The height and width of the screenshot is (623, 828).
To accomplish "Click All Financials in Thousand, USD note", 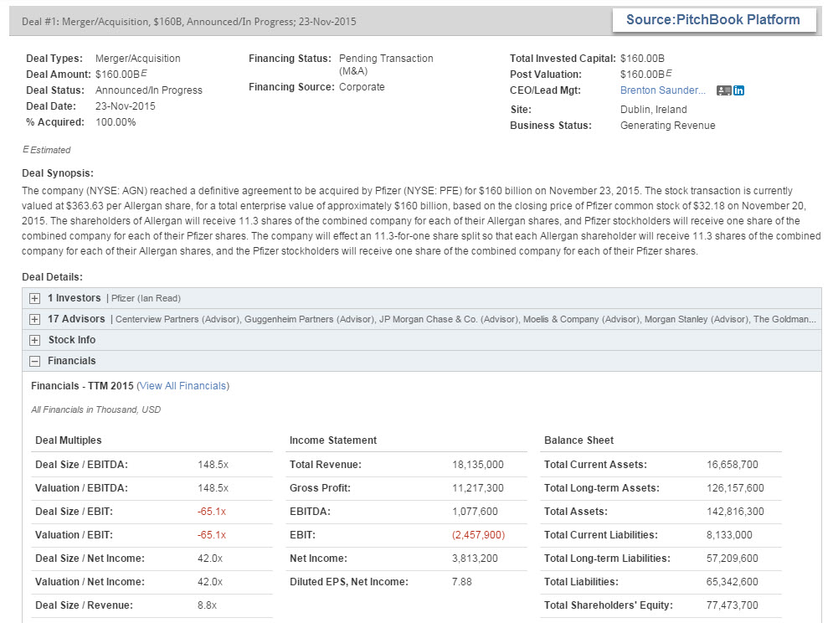I will (x=95, y=409).
